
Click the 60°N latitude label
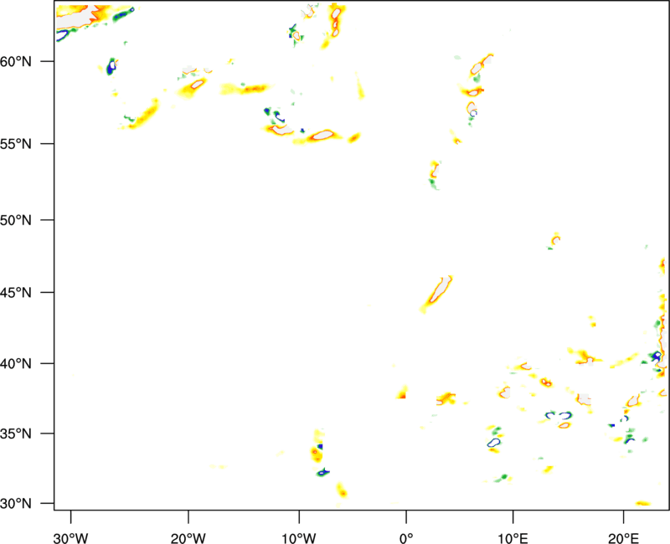(x=16, y=61)
